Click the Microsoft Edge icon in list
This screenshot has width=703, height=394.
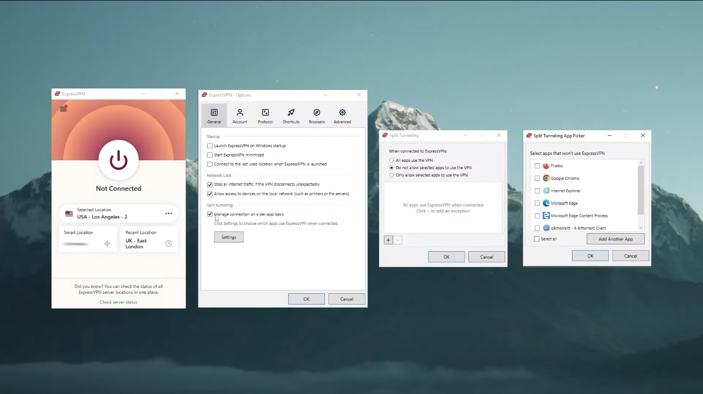coord(546,203)
